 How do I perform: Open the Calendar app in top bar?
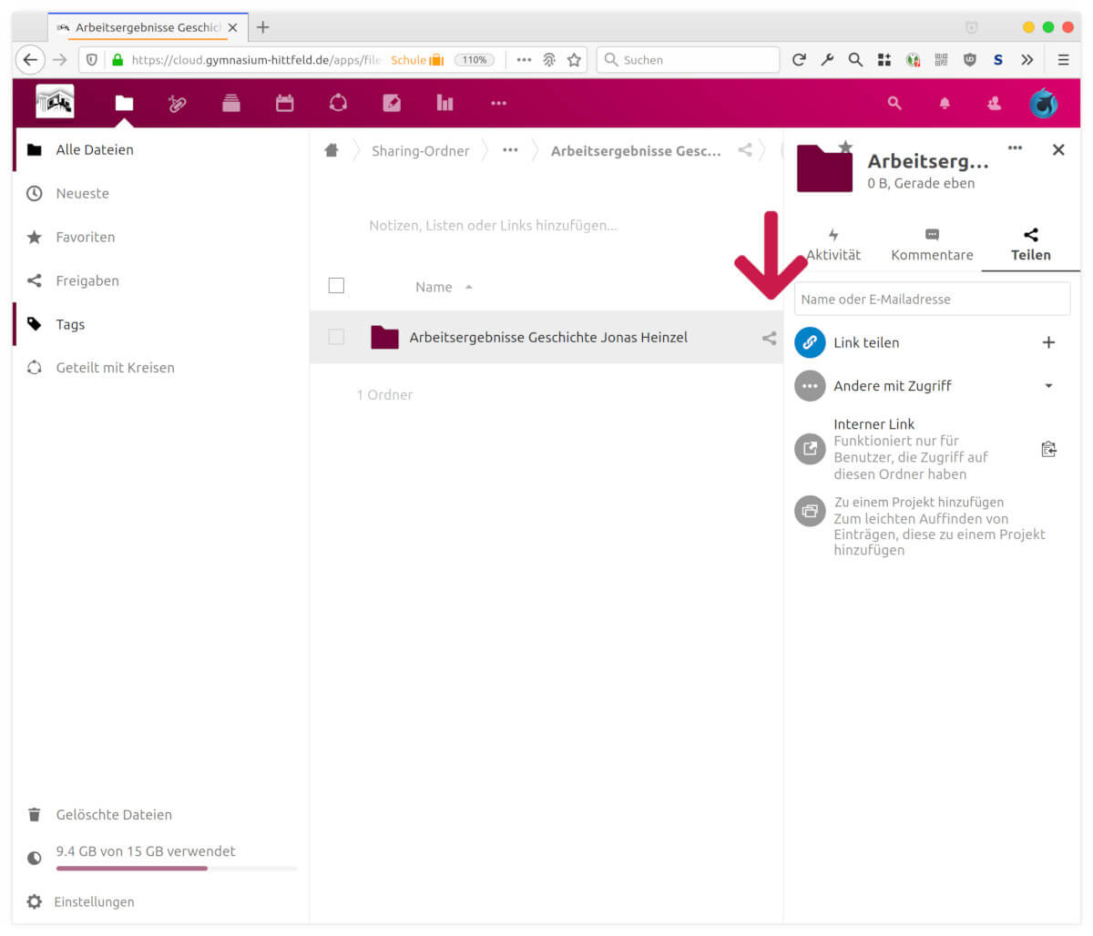pos(285,104)
